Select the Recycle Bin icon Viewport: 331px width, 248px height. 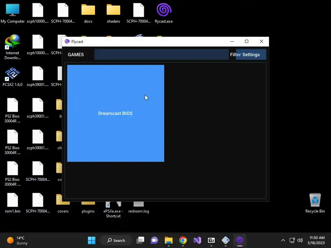pos(315,203)
